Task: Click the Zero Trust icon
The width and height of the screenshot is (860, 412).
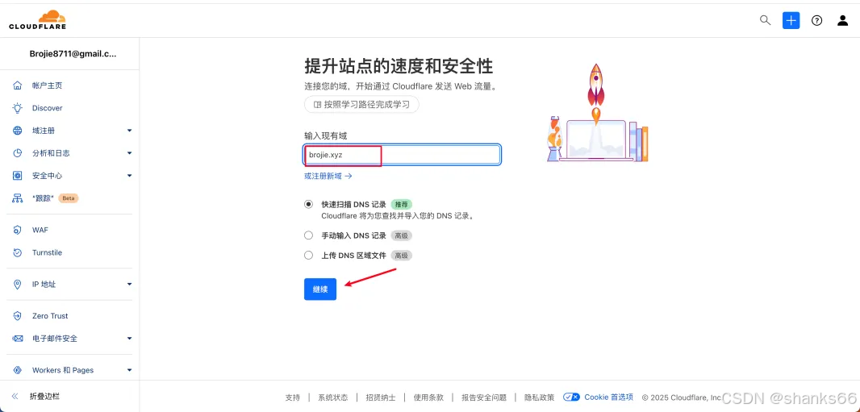Action: click(18, 316)
